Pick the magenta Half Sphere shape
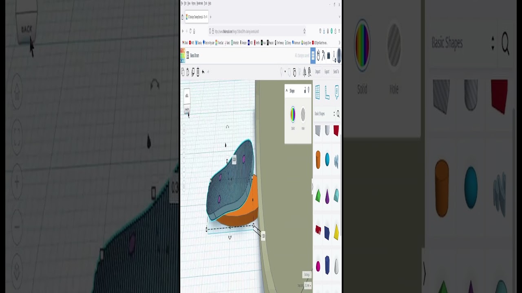This screenshot has height=293, width=522. point(318,267)
